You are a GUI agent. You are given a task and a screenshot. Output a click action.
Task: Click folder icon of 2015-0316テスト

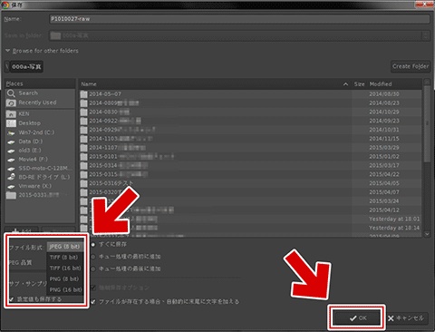(84, 183)
